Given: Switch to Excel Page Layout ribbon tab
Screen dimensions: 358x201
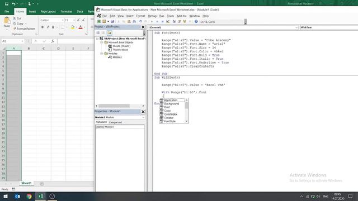Looking at the screenshot, I should click(48, 11).
